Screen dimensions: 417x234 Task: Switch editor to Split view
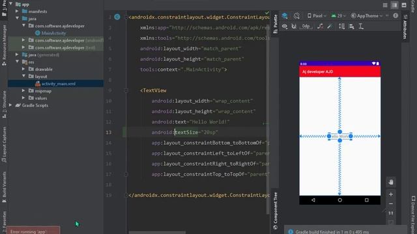(x=394, y=5)
